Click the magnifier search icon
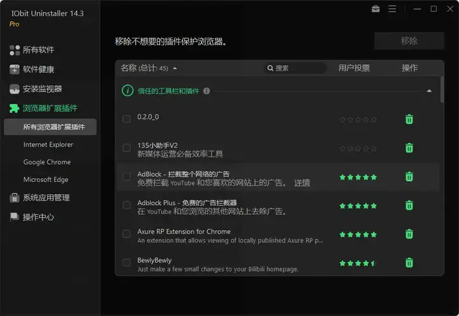 click(x=270, y=68)
